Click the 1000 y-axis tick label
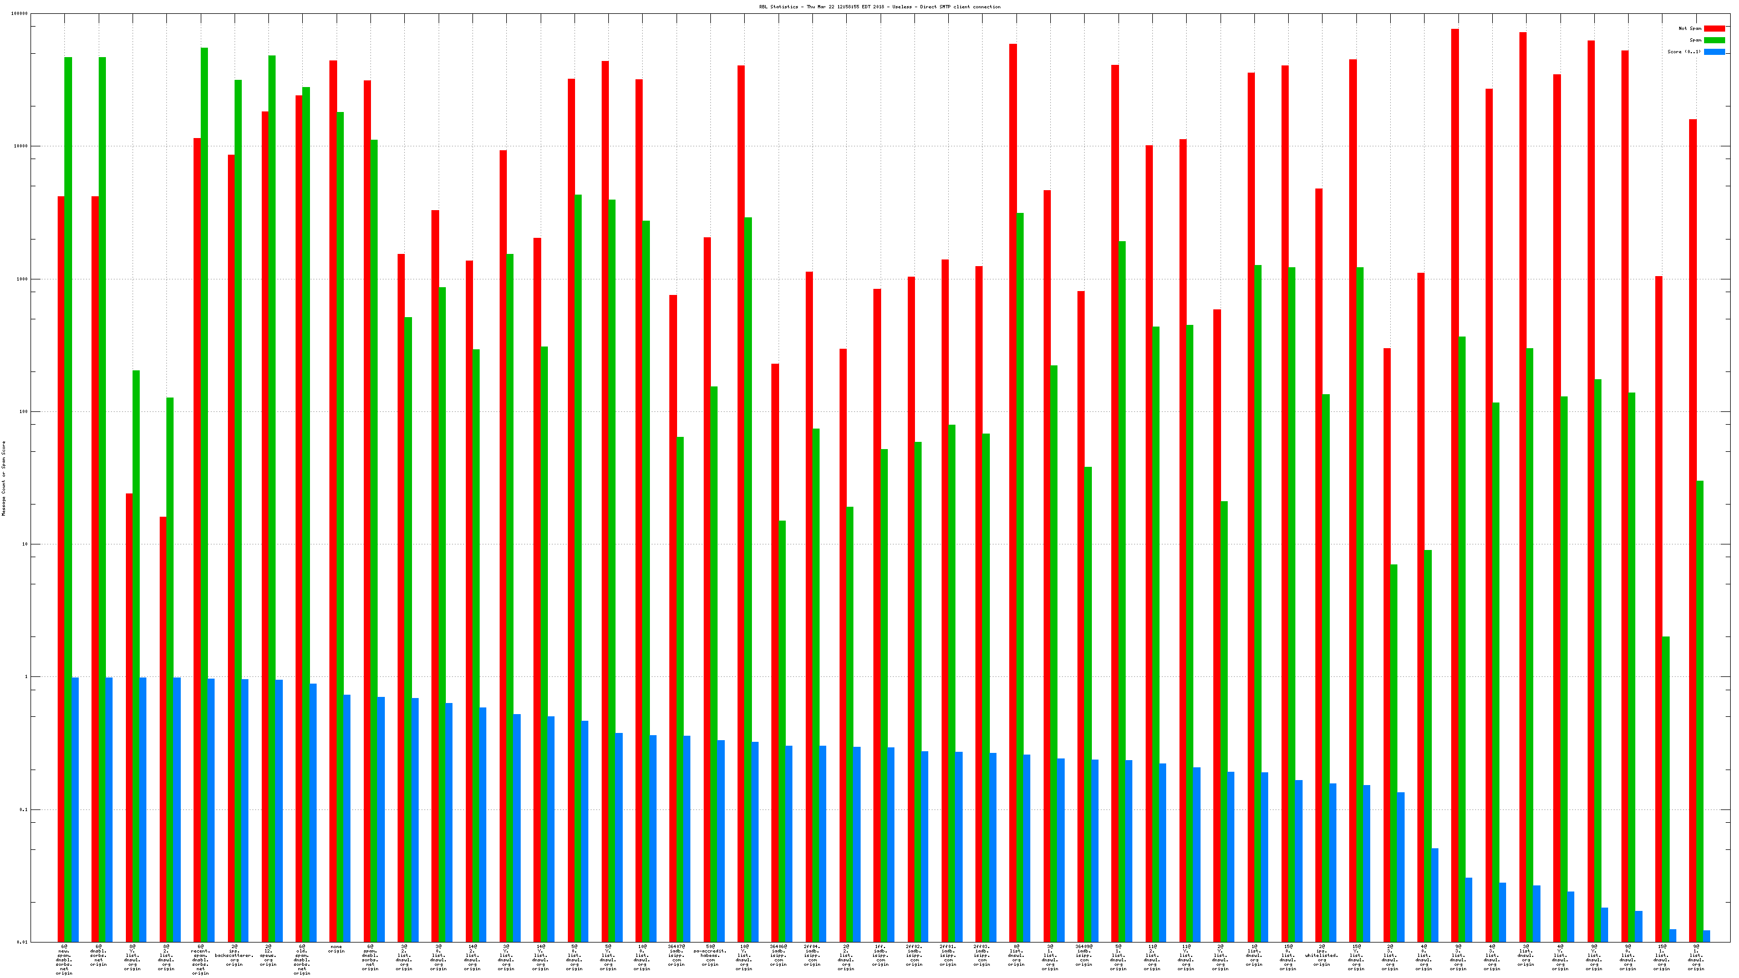Image resolution: width=1739 pixels, height=978 pixels. (x=22, y=279)
